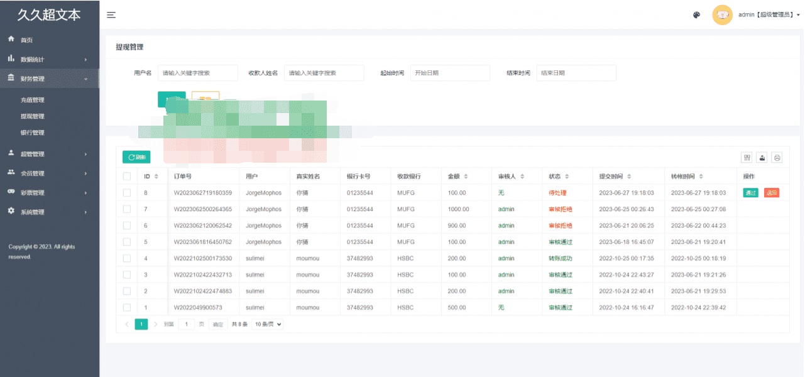Viewport: 805px width, 377px height.
Task: Click the column filter icon above table
Action: (747, 158)
